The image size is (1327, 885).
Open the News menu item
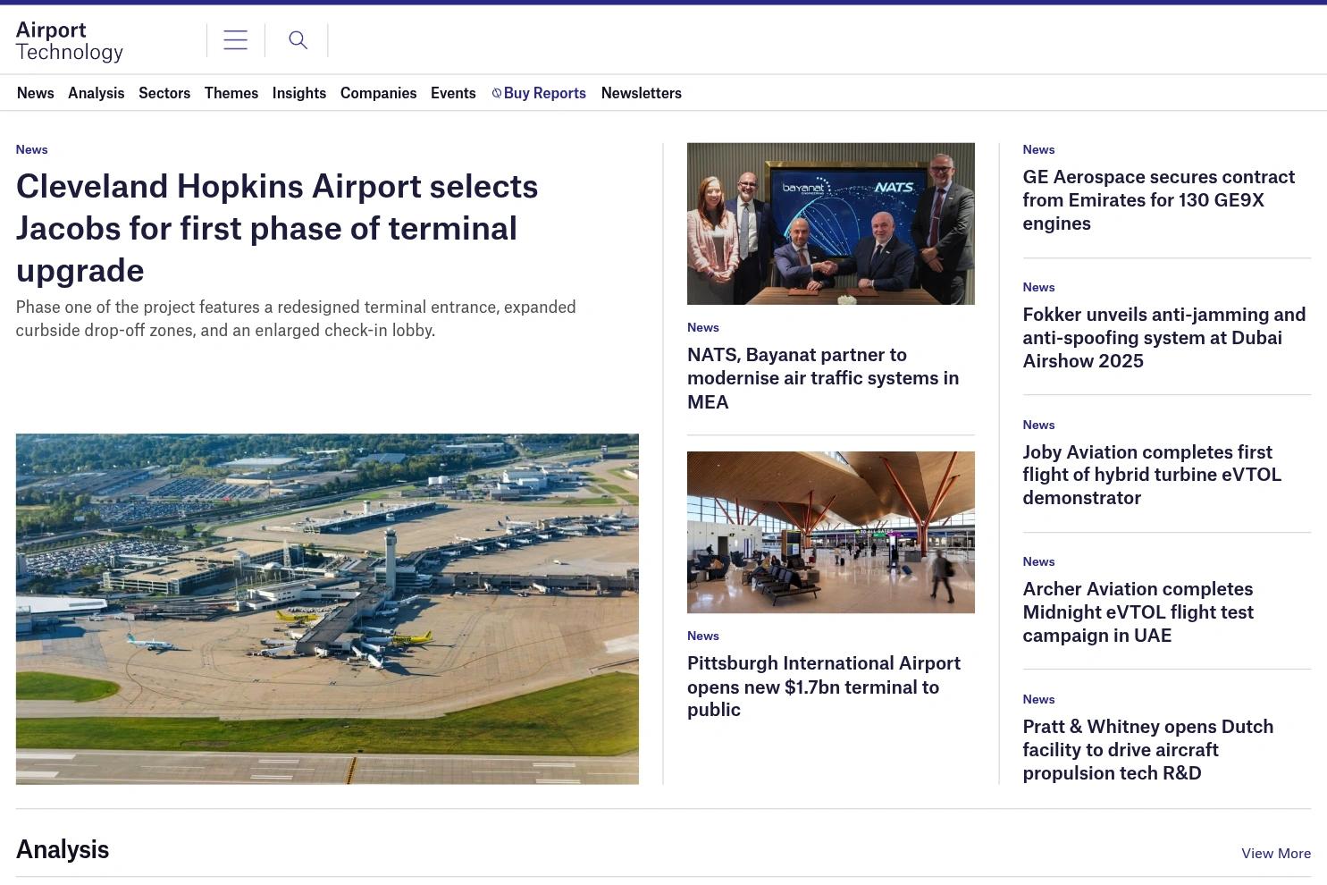pyautogui.click(x=36, y=93)
